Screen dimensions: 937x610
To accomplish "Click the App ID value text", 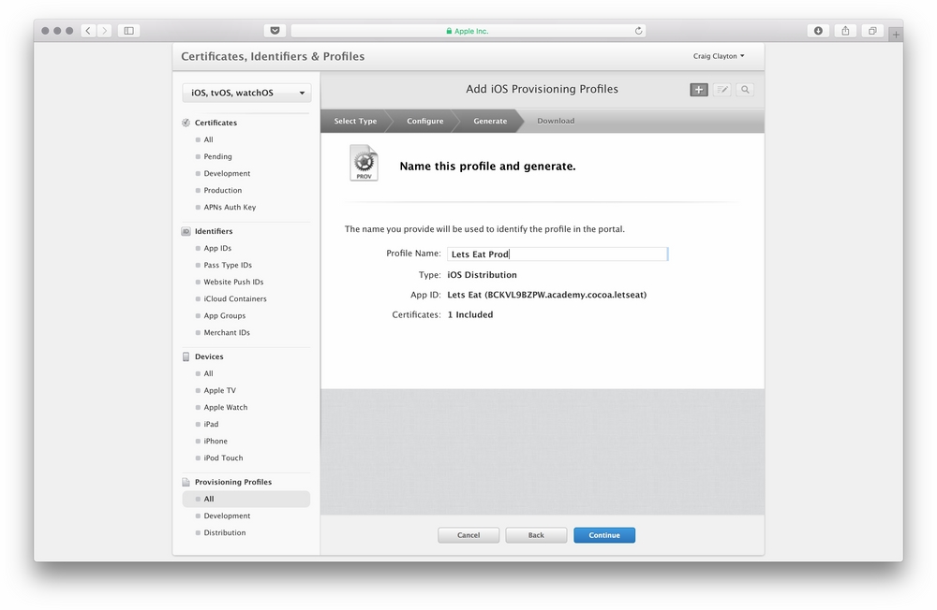I will click(x=547, y=295).
